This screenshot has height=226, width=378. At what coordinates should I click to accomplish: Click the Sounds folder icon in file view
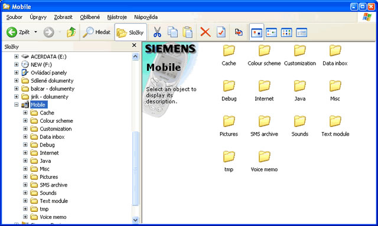tap(299, 121)
